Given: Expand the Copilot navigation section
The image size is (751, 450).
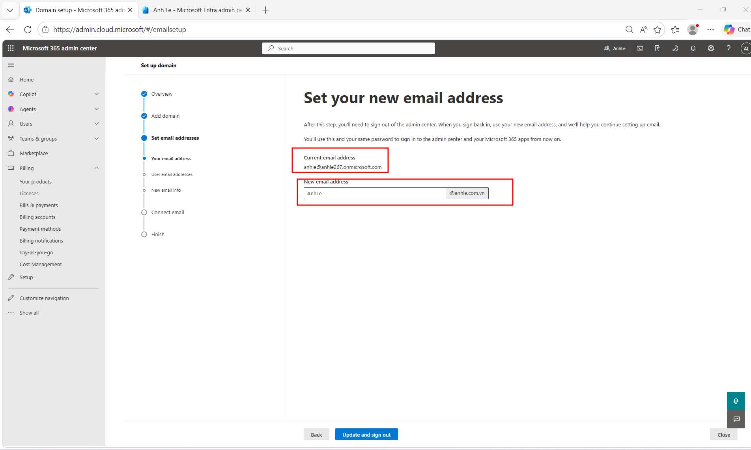Looking at the screenshot, I should tap(97, 94).
